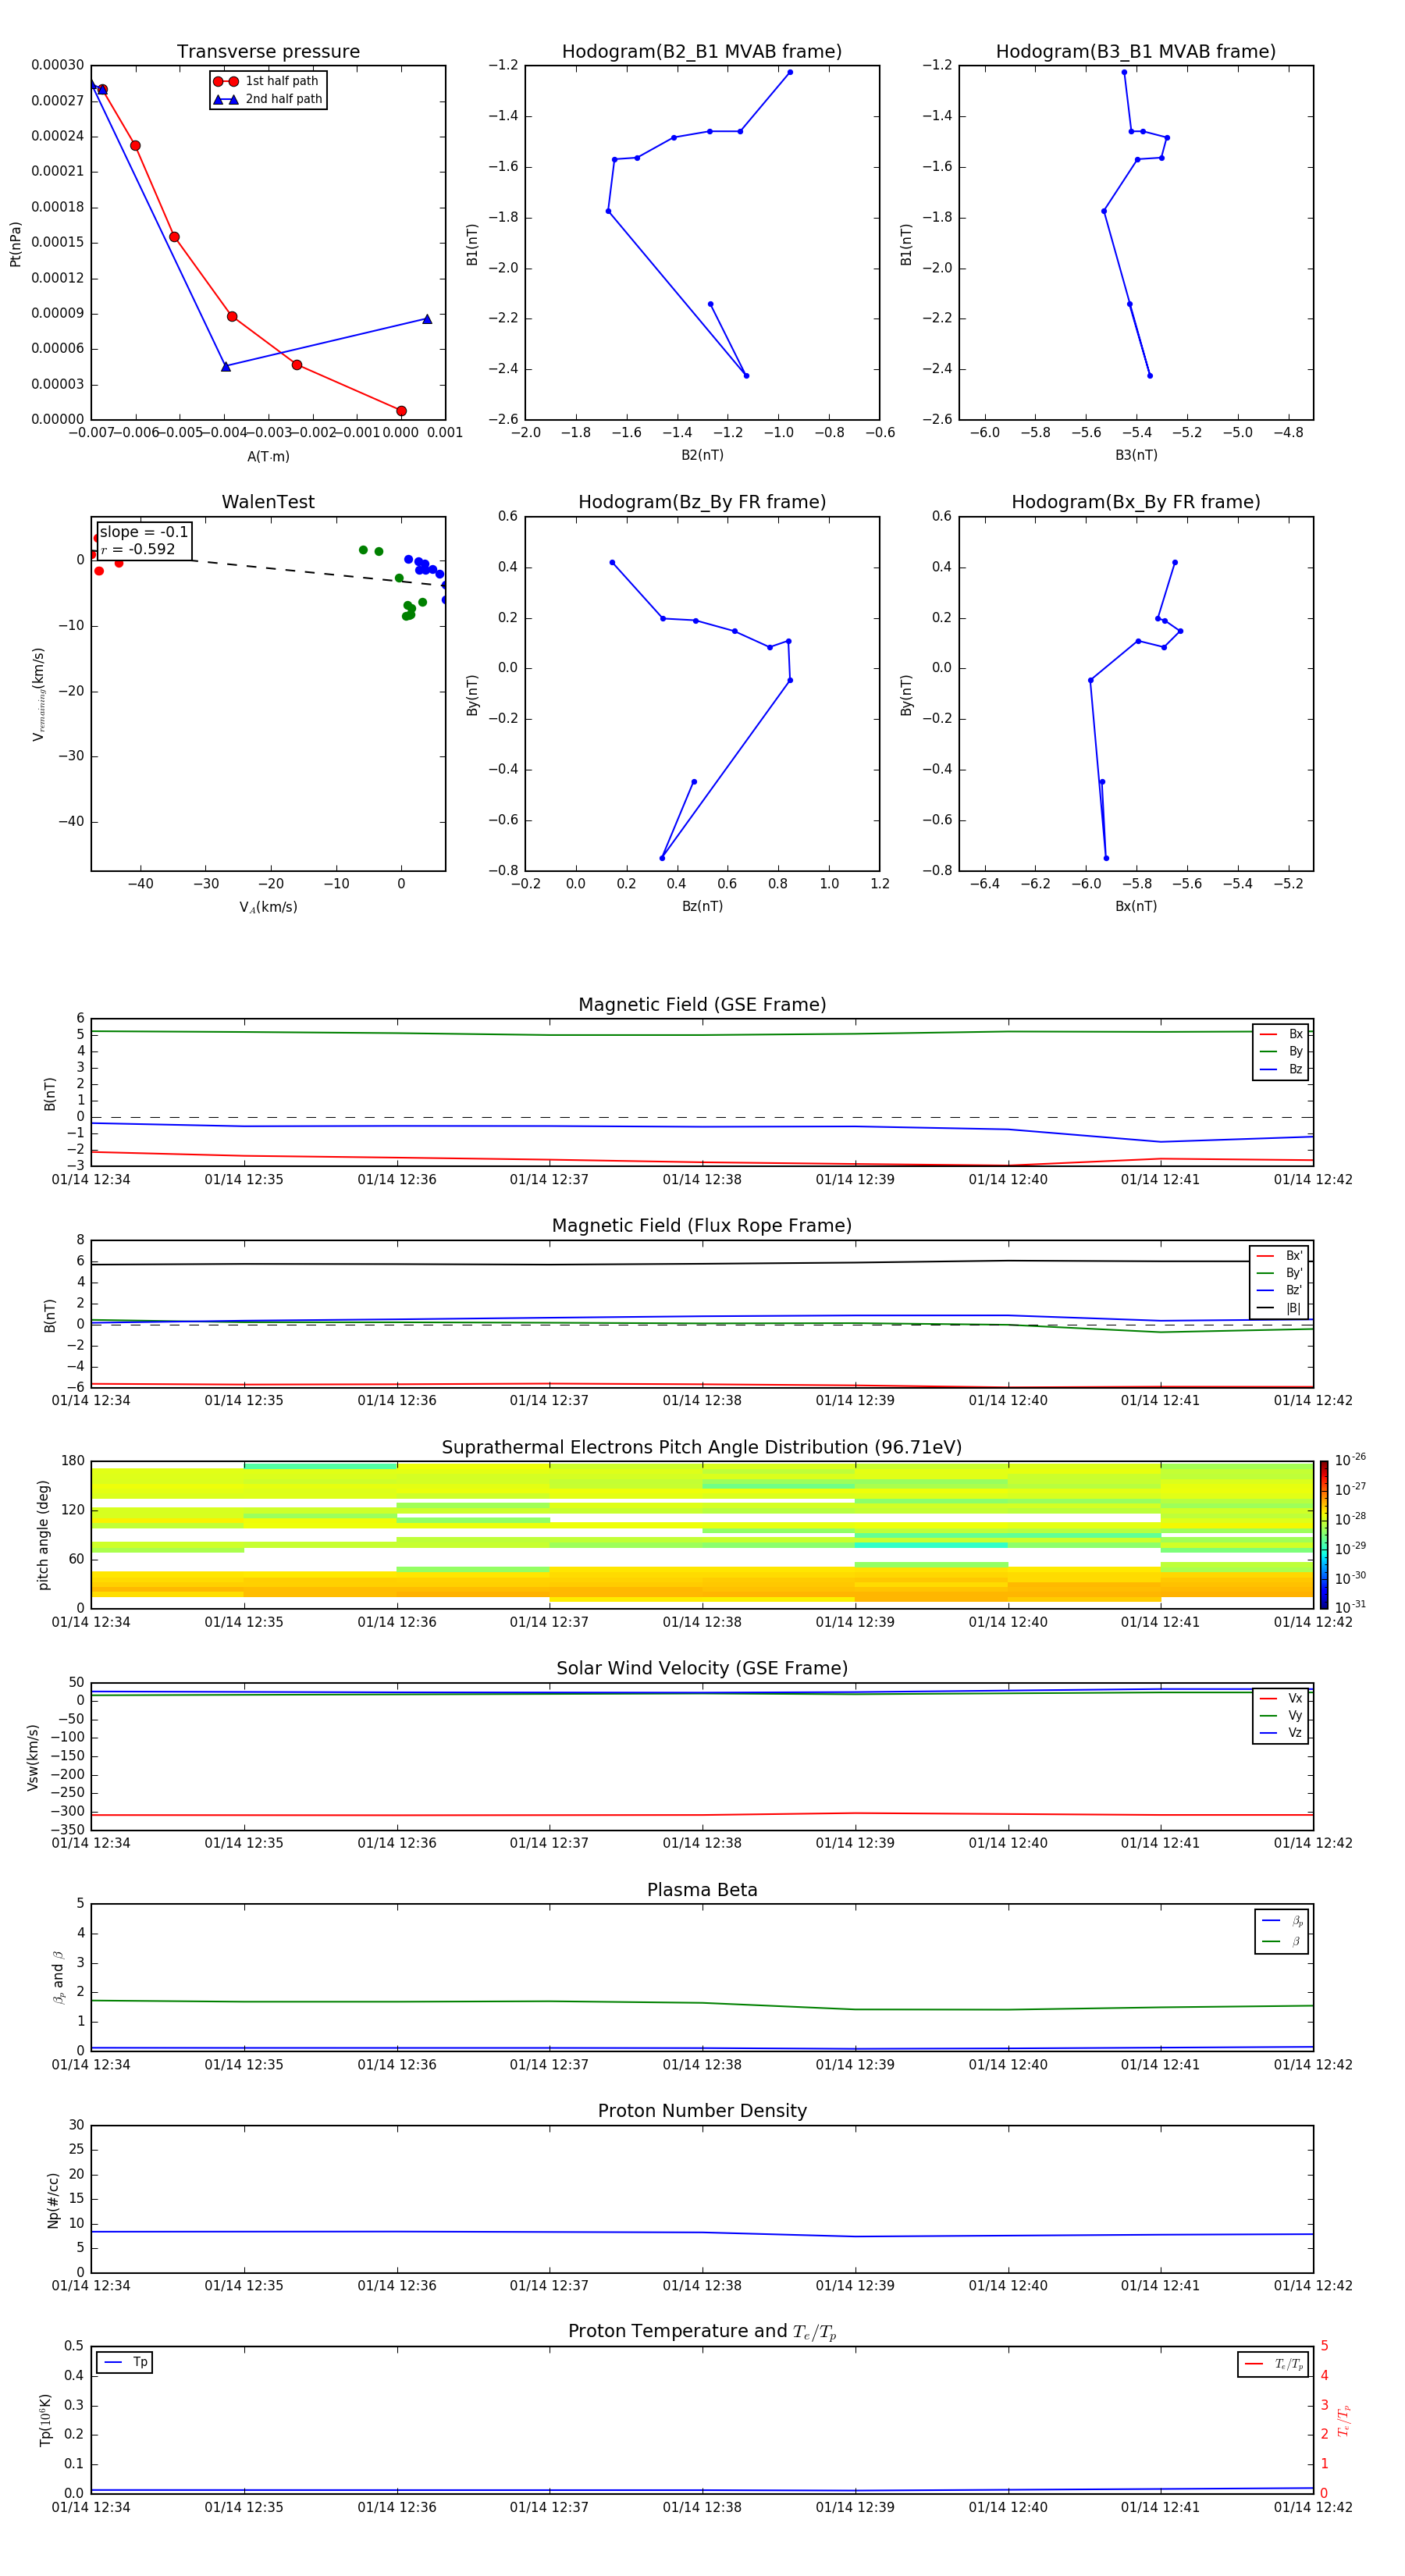Click the 'Hodogram(Bz_By FR frame)' title
This screenshot has width=1405, height=2576.
[x=702, y=502]
